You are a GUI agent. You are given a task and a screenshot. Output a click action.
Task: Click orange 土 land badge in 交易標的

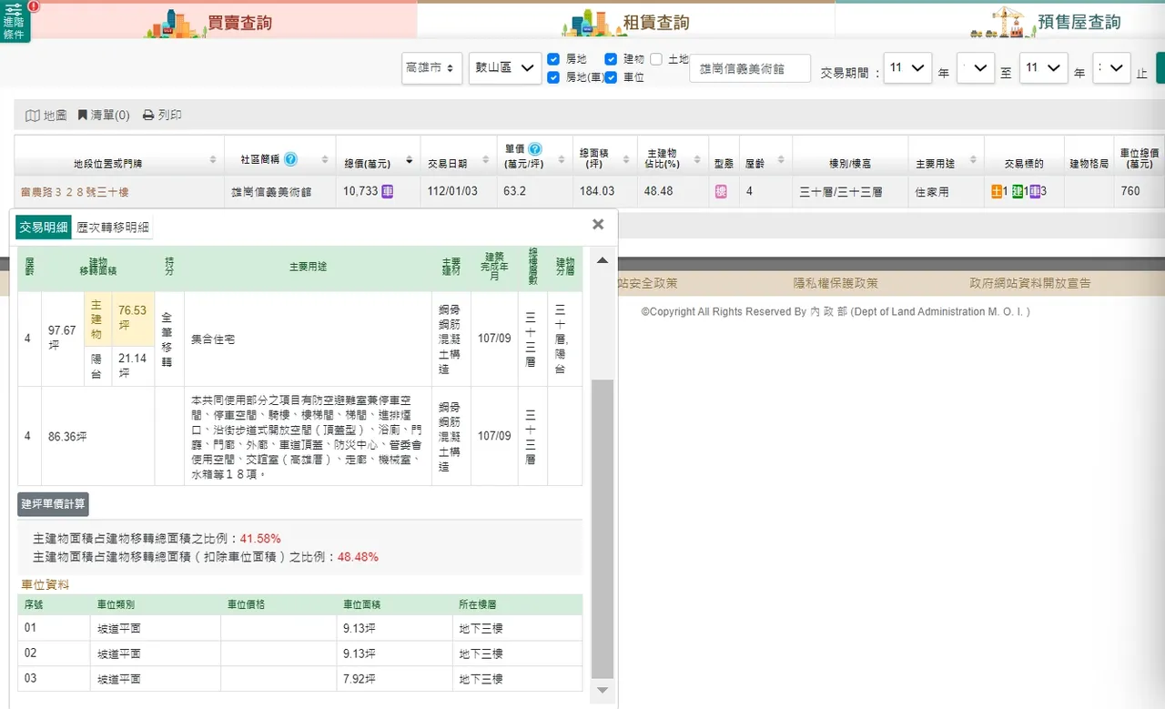click(x=998, y=192)
